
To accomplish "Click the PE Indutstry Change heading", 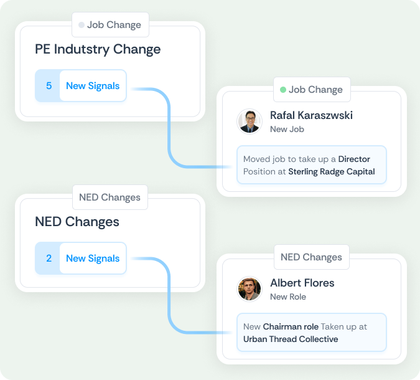I will tap(98, 49).
